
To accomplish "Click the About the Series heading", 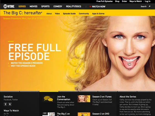I will coord(128,97).
